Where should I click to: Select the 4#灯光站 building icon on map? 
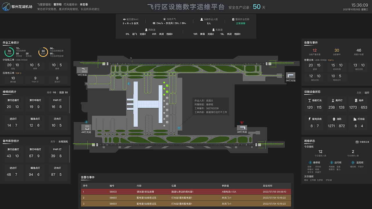[x=86, y=127]
